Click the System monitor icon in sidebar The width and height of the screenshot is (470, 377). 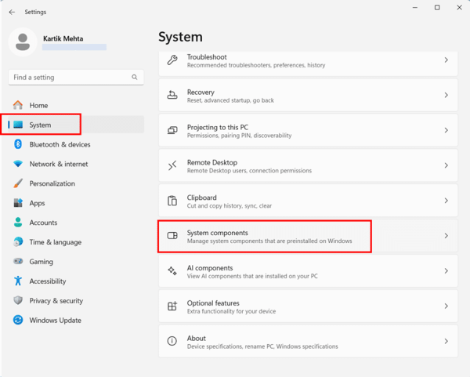pyautogui.click(x=18, y=125)
